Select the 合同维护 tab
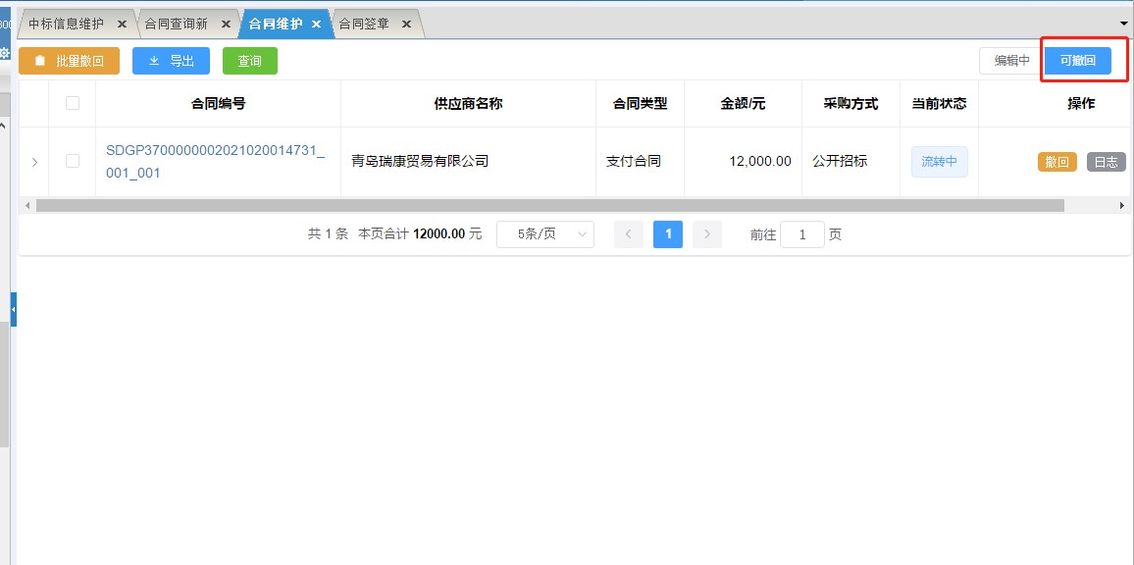This screenshot has width=1134, height=565. [x=276, y=24]
